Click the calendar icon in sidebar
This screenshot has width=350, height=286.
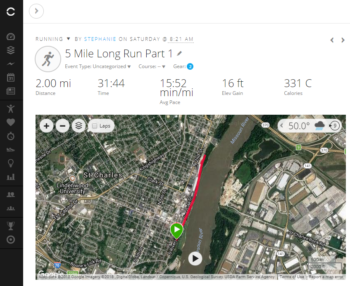coord(11,77)
